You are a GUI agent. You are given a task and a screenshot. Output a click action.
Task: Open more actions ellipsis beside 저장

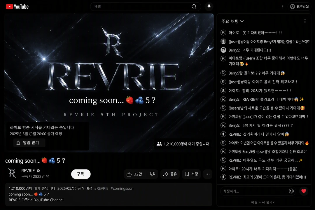208,174
